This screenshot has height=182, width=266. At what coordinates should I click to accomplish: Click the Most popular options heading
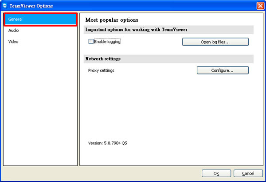point(112,20)
